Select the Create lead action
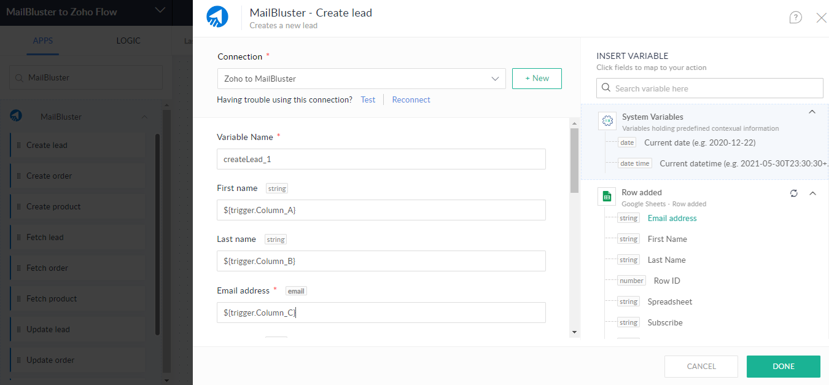Screen dimensions: 829x385 [x=78, y=146]
